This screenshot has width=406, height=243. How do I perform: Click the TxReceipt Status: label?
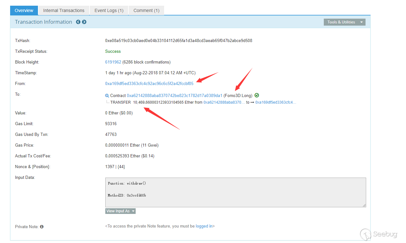[x=31, y=52]
